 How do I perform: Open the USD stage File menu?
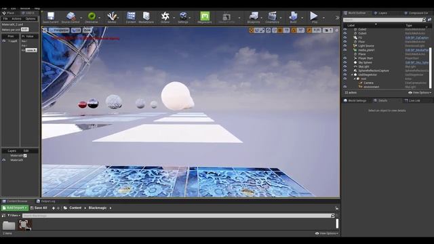point(5,19)
